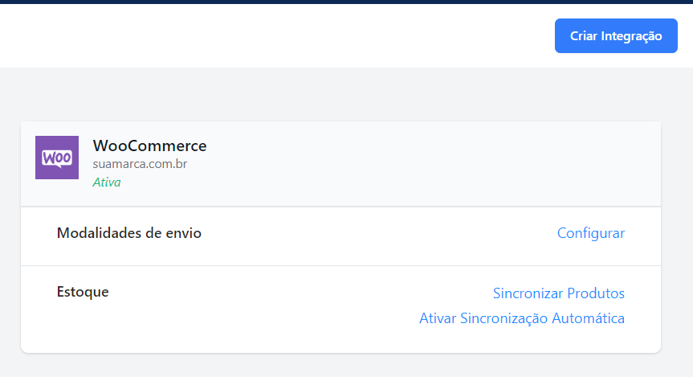693x377 pixels.
Task: Select the WooCommerce integration title
Action: tap(149, 145)
